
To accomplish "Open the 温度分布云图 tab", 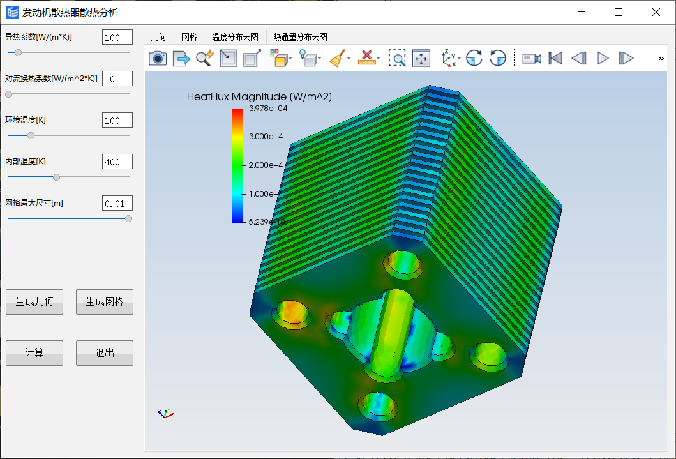I will [x=235, y=37].
